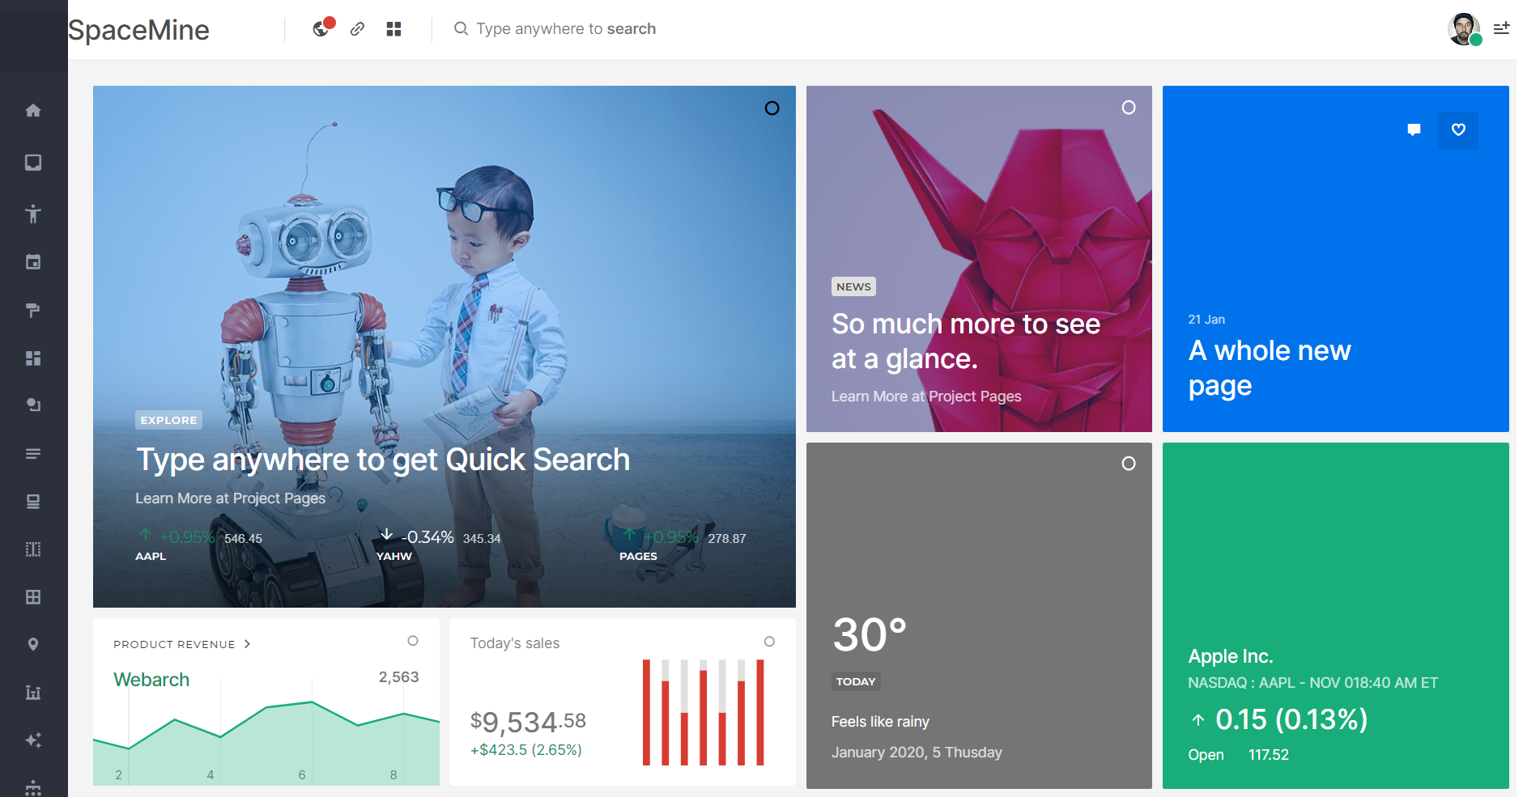
Task: Click the search magnifier icon
Action: (461, 29)
